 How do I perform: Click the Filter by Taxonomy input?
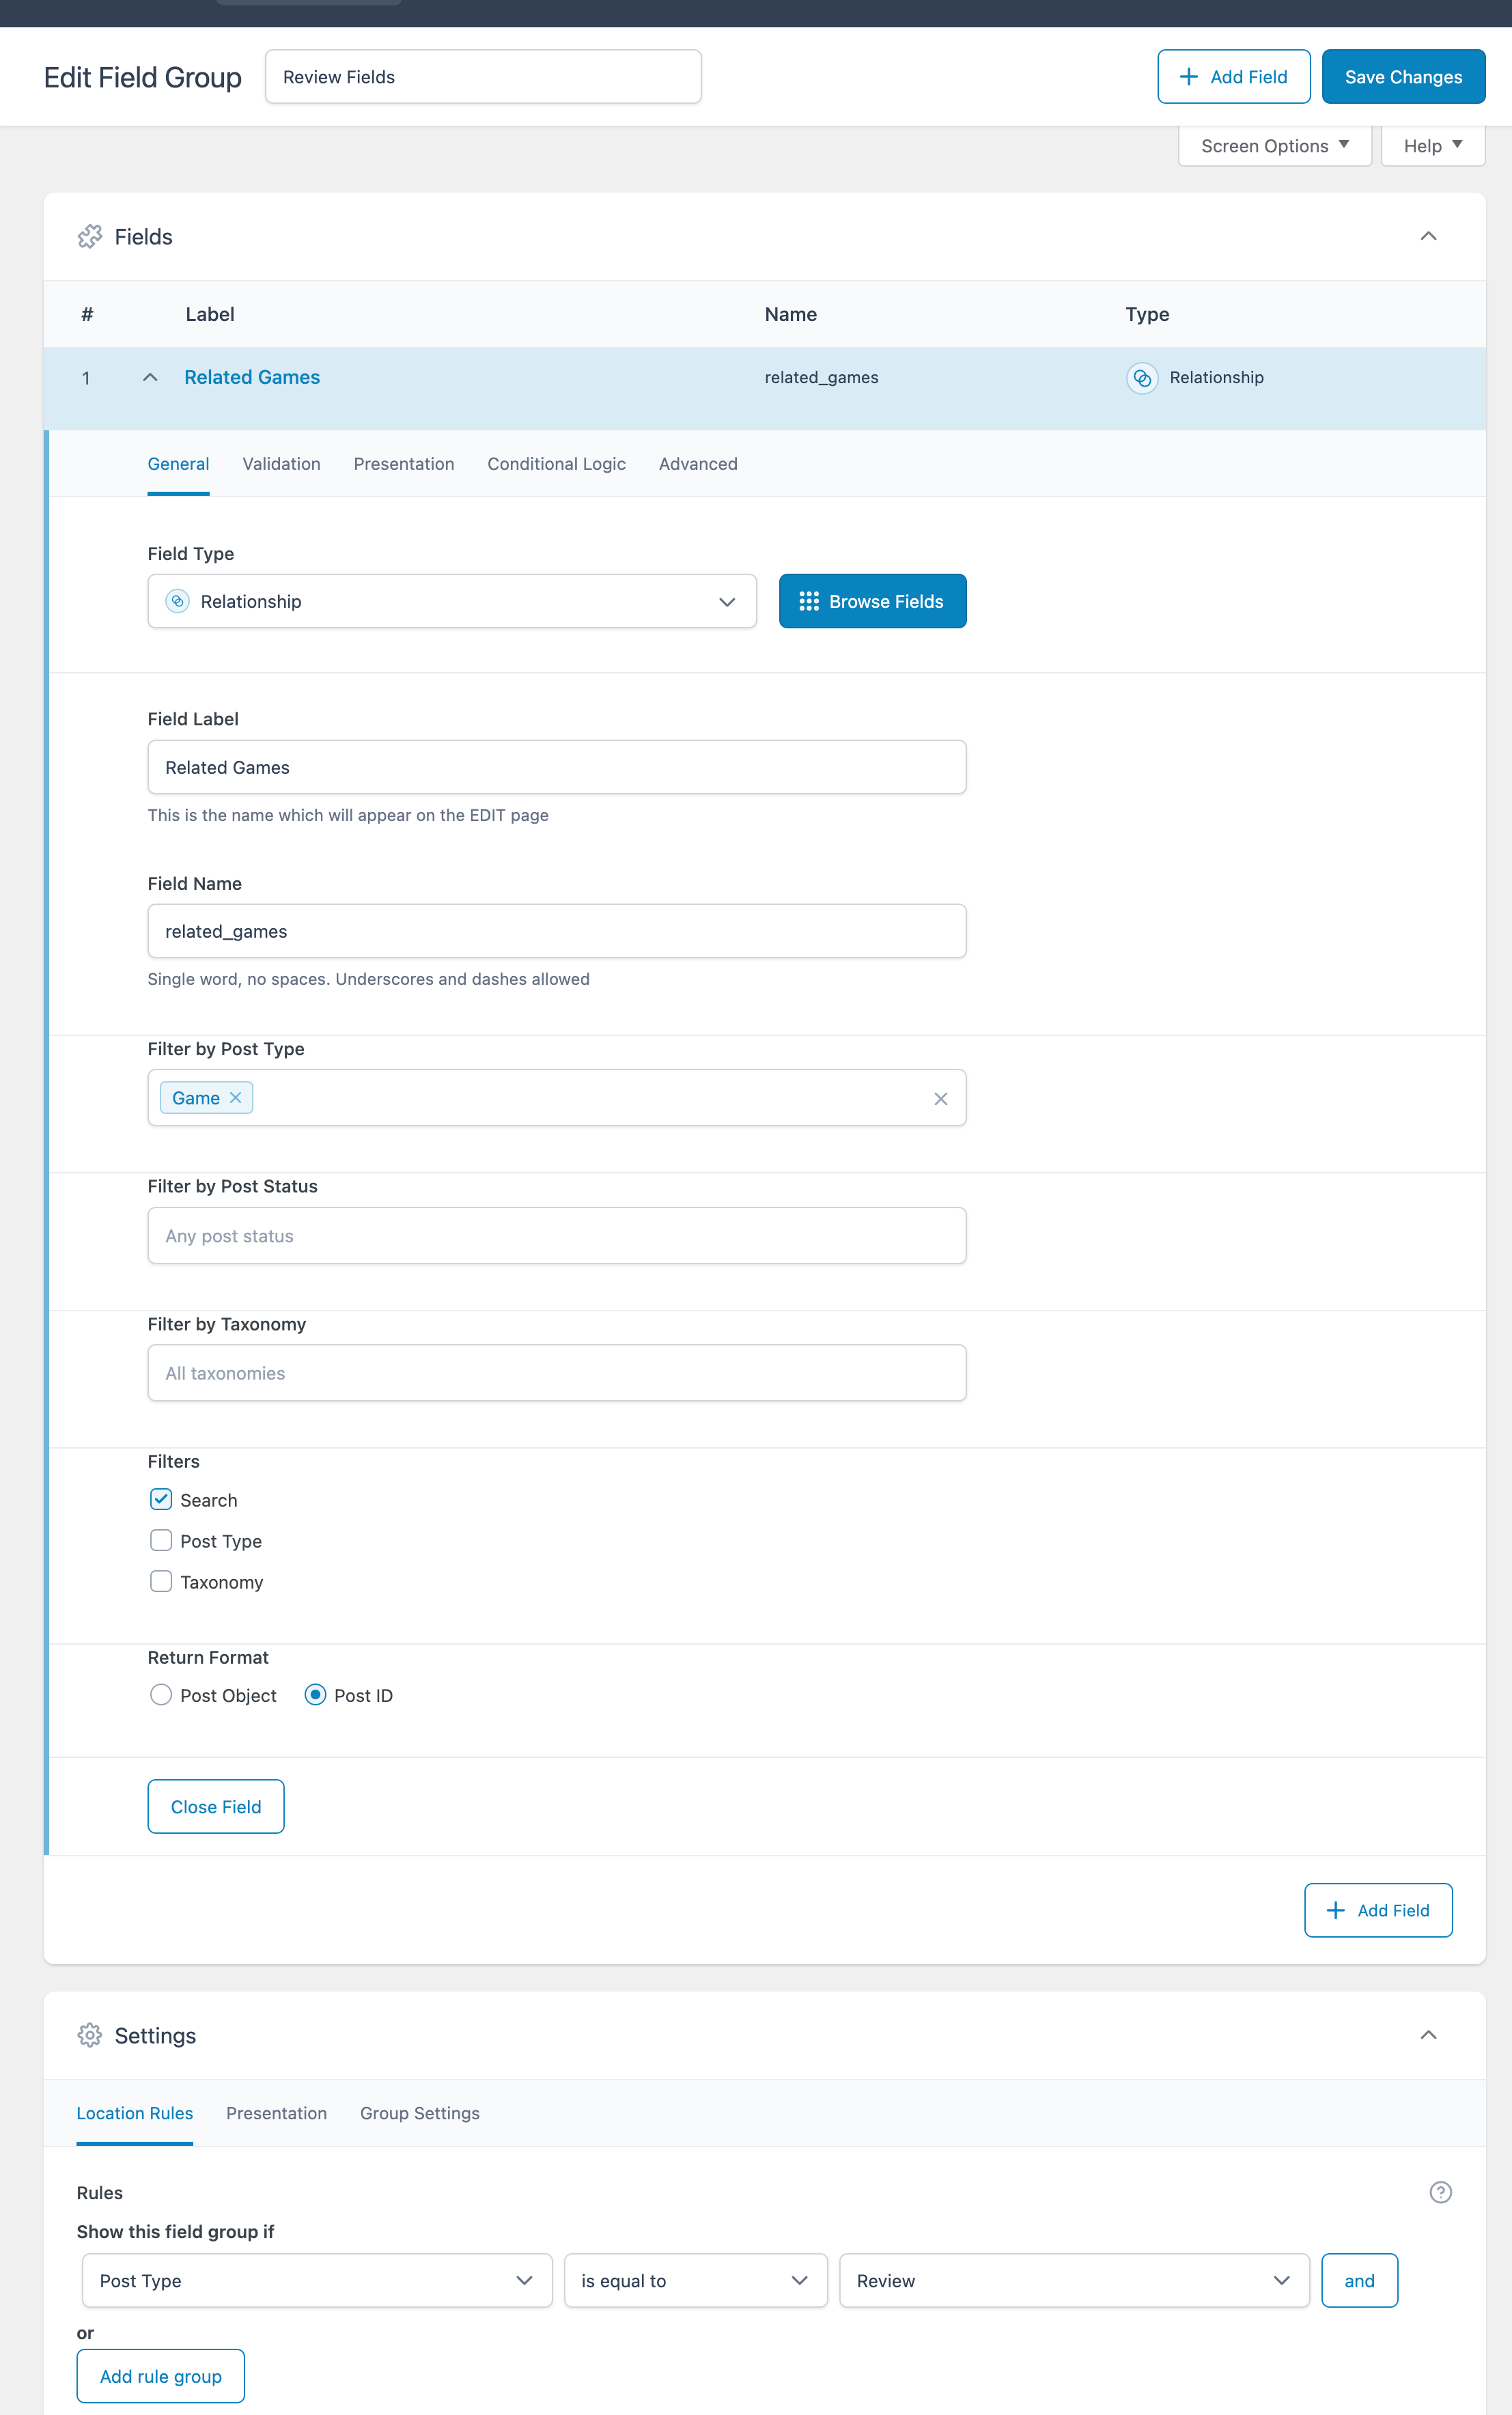557,1373
